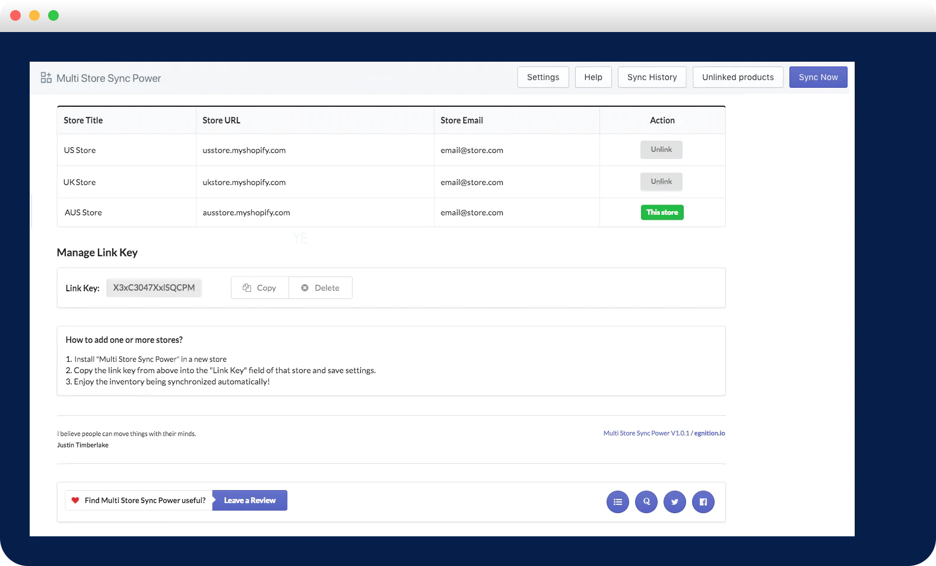936x566 pixels.
Task: Click the Link Key: label
Action: 83,288
